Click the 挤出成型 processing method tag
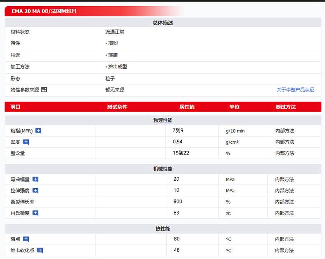Viewport: 325px width, 259px height. click(x=117, y=67)
